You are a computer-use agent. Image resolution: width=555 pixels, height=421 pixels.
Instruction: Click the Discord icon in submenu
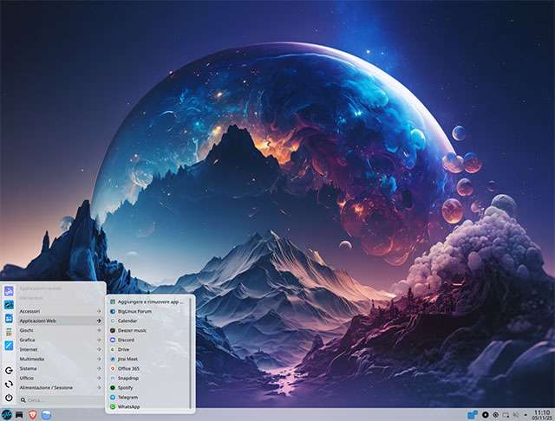coord(113,340)
